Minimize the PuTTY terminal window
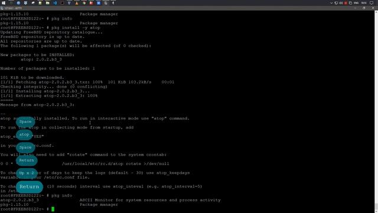Screen dimensions: 378x213 pyautogui.click(x=355, y=8)
